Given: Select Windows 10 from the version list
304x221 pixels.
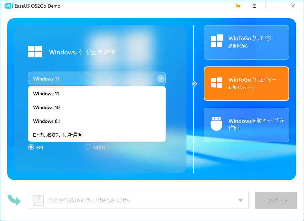Looking at the screenshot, I should pos(46,107).
